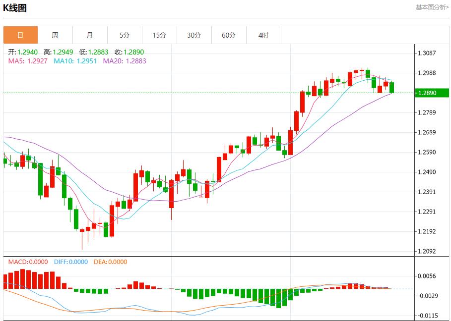Select the 日 daily chart tab
451x321 pixels.
click(x=20, y=35)
